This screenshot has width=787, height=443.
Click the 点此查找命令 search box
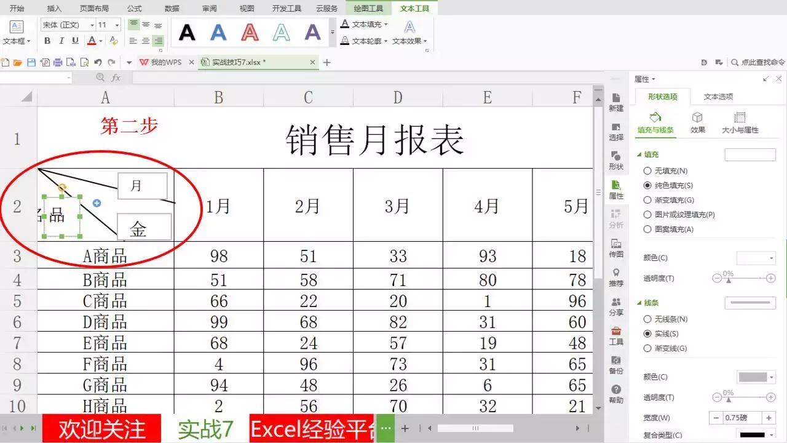[761, 62]
